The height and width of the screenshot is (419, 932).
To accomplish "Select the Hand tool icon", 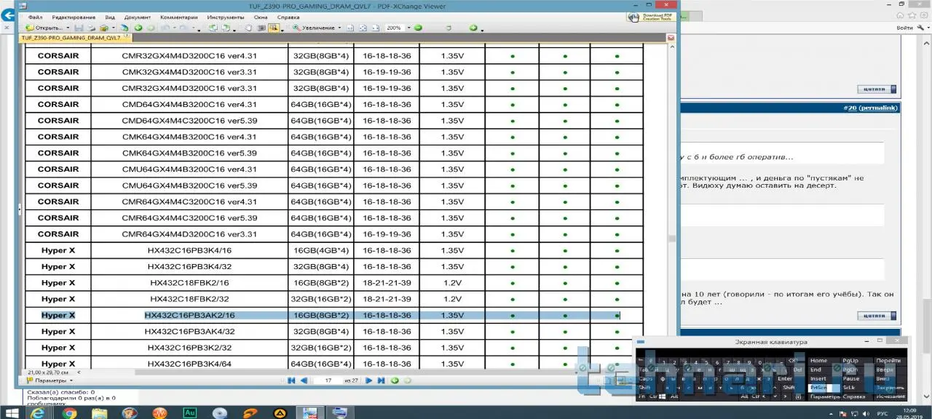I will pyautogui.click(x=248, y=28).
